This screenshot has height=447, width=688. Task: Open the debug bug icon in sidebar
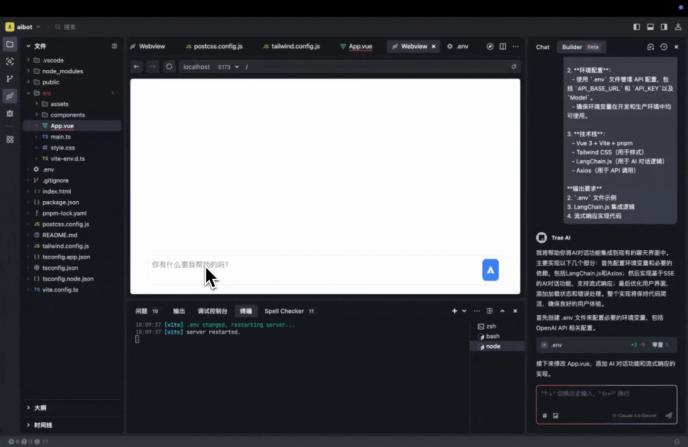pyautogui.click(x=9, y=114)
